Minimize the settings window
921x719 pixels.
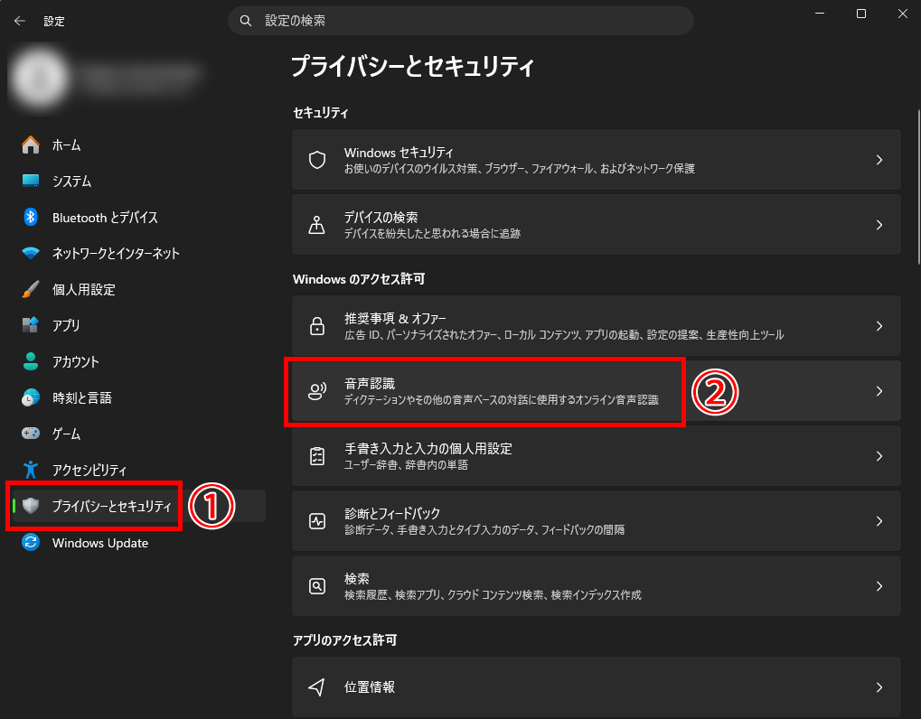coord(820,14)
